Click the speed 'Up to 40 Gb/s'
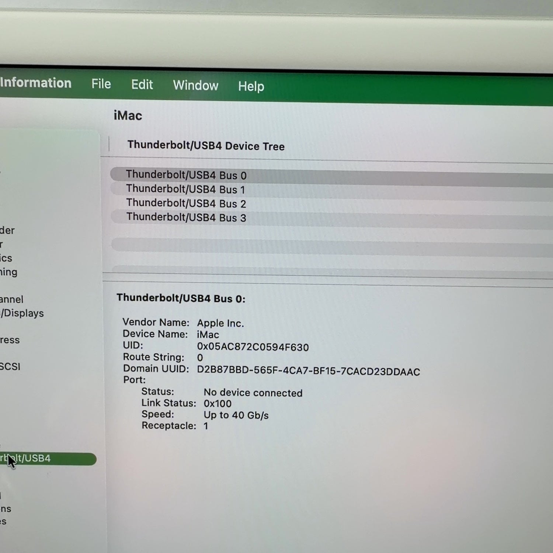Image resolution: width=553 pixels, height=553 pixels. tap(236, 415)
